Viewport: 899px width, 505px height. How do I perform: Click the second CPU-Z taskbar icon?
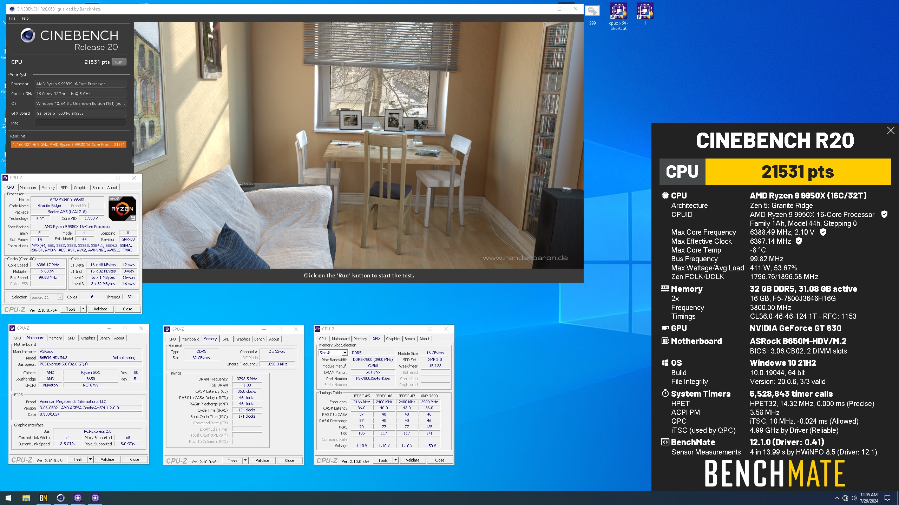coord(95,498)
